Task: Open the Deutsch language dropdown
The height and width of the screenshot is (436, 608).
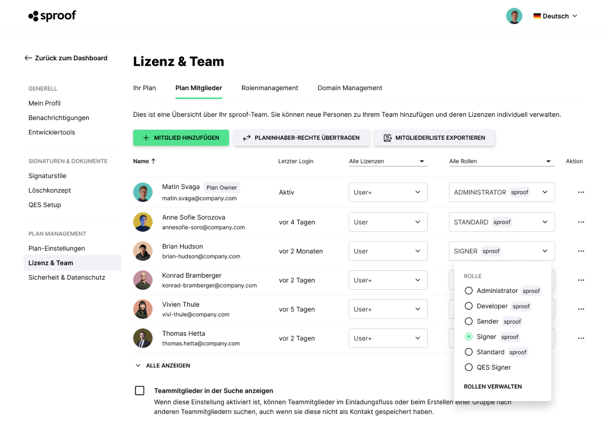Action: (x=555, y=16)
